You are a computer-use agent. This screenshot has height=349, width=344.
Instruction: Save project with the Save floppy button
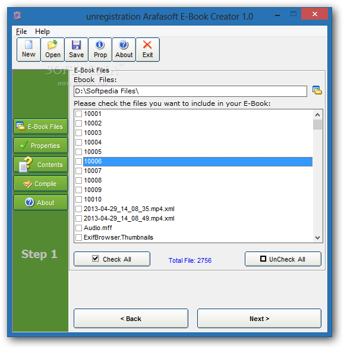(x=76, y=49)
